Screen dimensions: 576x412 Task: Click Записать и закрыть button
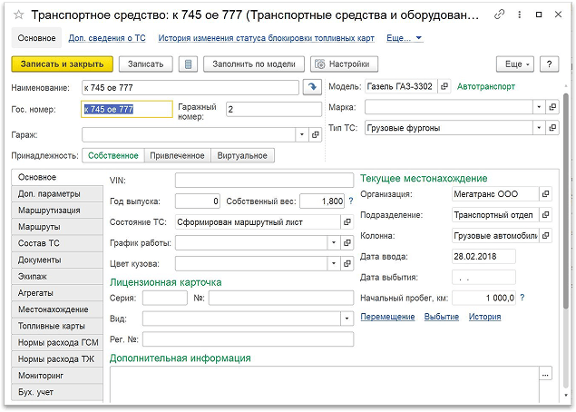pos(62,64)
